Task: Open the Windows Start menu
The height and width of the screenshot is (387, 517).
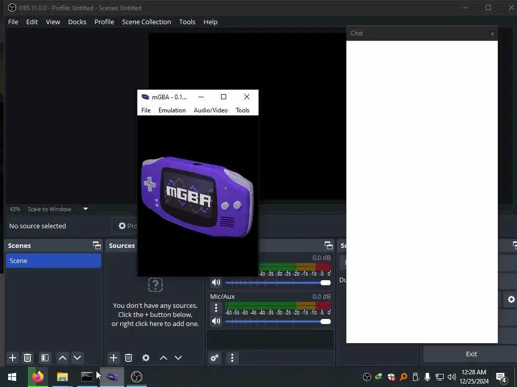Action: click(12, 377)
